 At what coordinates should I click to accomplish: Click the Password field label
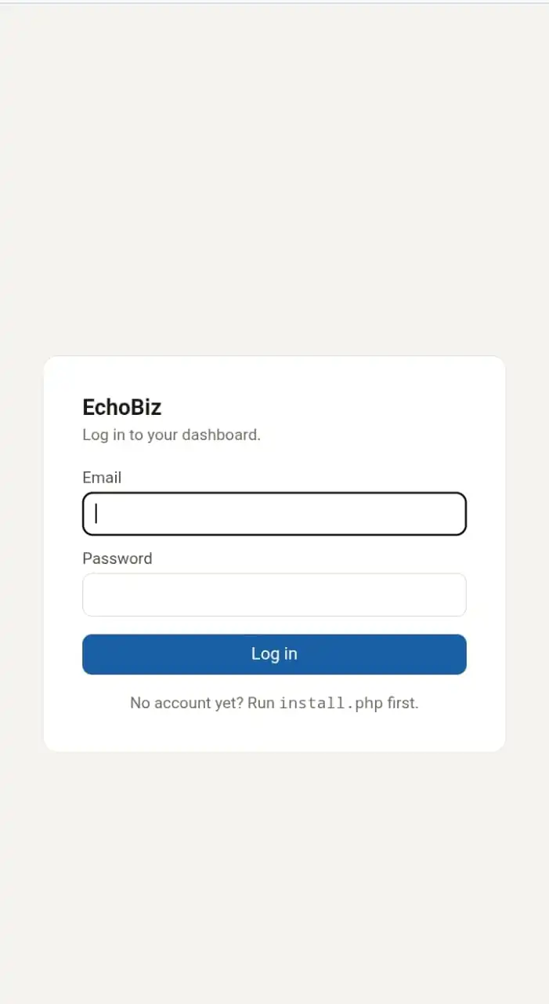point(117,558)
